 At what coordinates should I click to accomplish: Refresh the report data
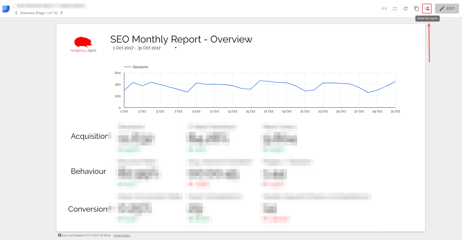point(406,8)
